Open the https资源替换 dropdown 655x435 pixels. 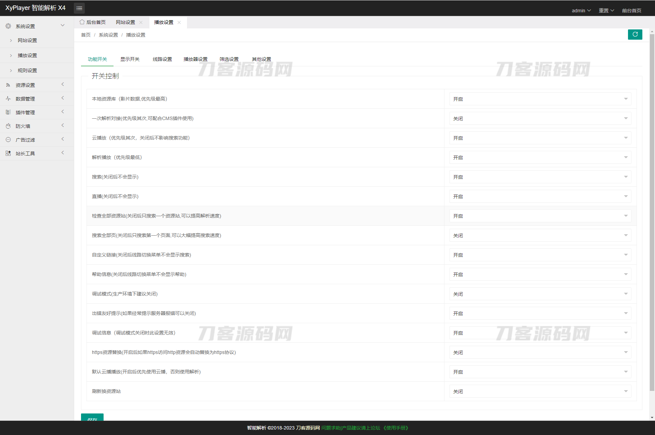540,353
